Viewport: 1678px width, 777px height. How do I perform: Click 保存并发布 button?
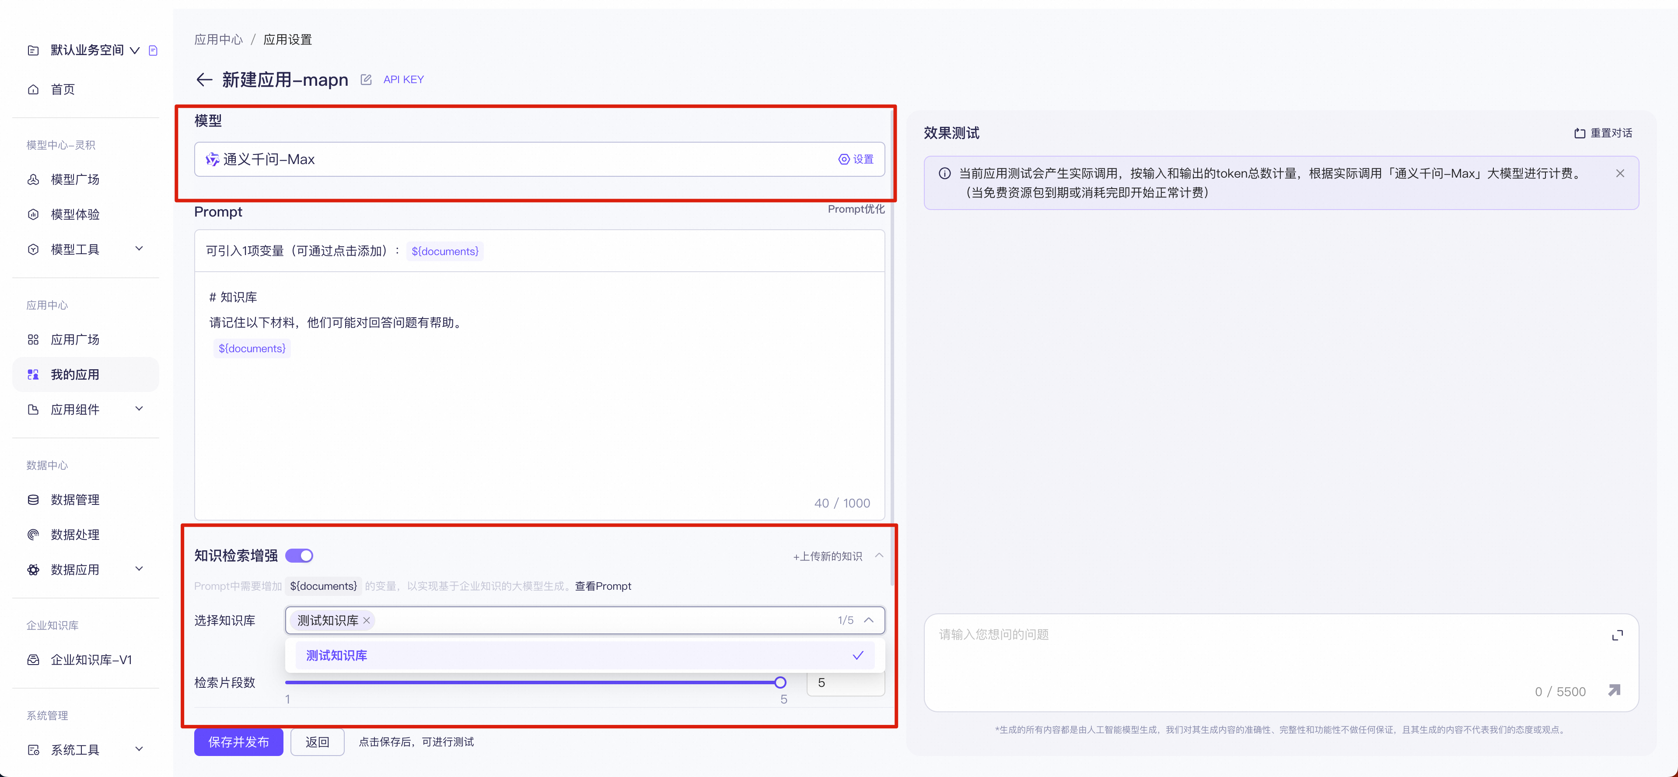pyautogui.click(x=238, y=742)
